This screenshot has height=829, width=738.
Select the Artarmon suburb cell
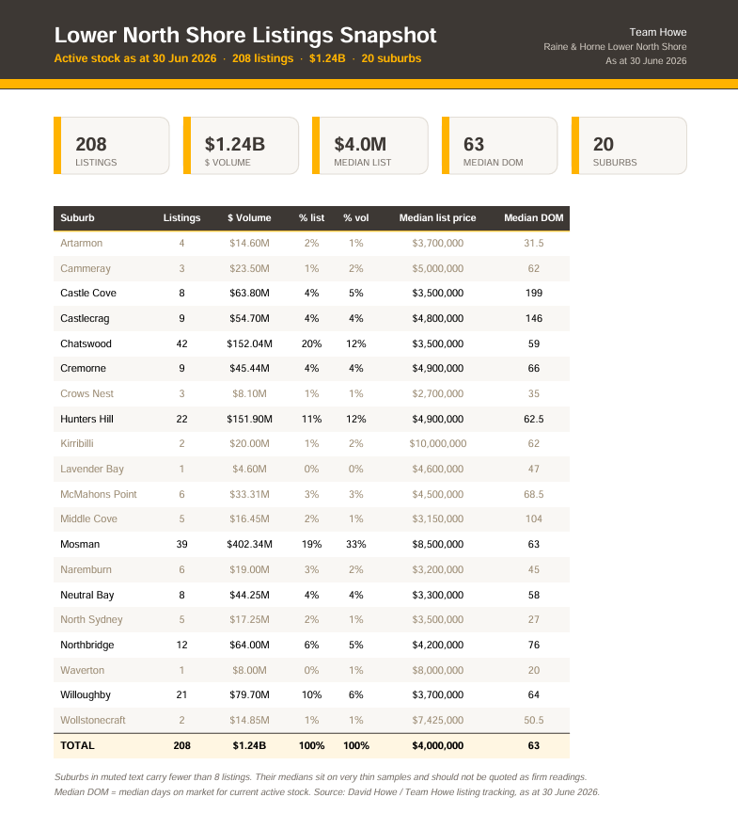82,243
